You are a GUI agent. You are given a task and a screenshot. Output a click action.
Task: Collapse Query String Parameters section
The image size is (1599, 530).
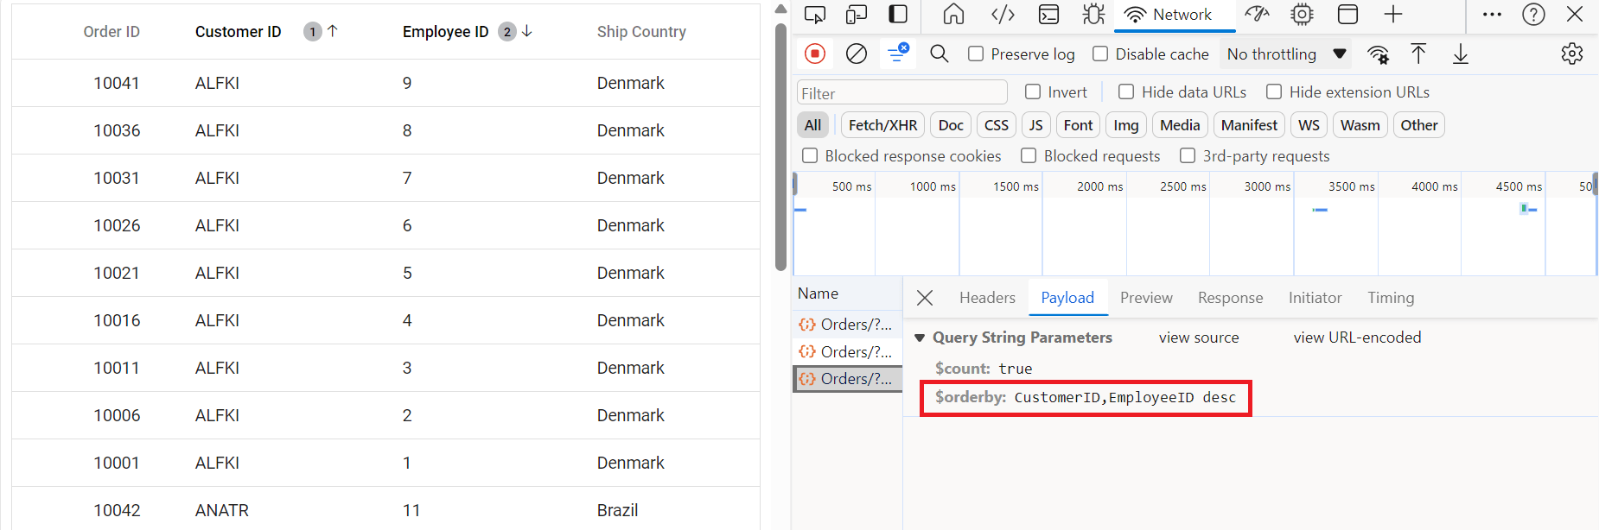point(920,338)
